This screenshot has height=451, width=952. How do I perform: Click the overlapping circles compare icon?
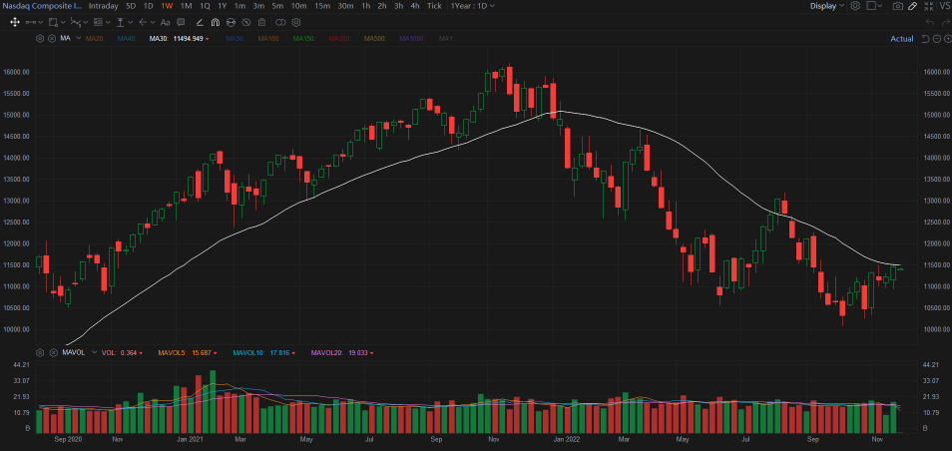280,23
